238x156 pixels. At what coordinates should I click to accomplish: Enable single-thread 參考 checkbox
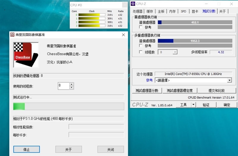(141, 27)
